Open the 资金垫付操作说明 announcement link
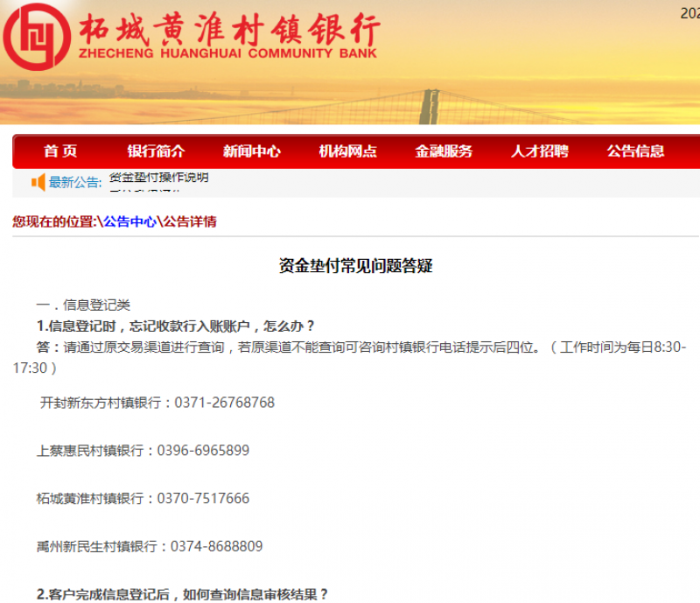Image resolution: width=700 pixels, height=603 pixels. tap(159, 178)
